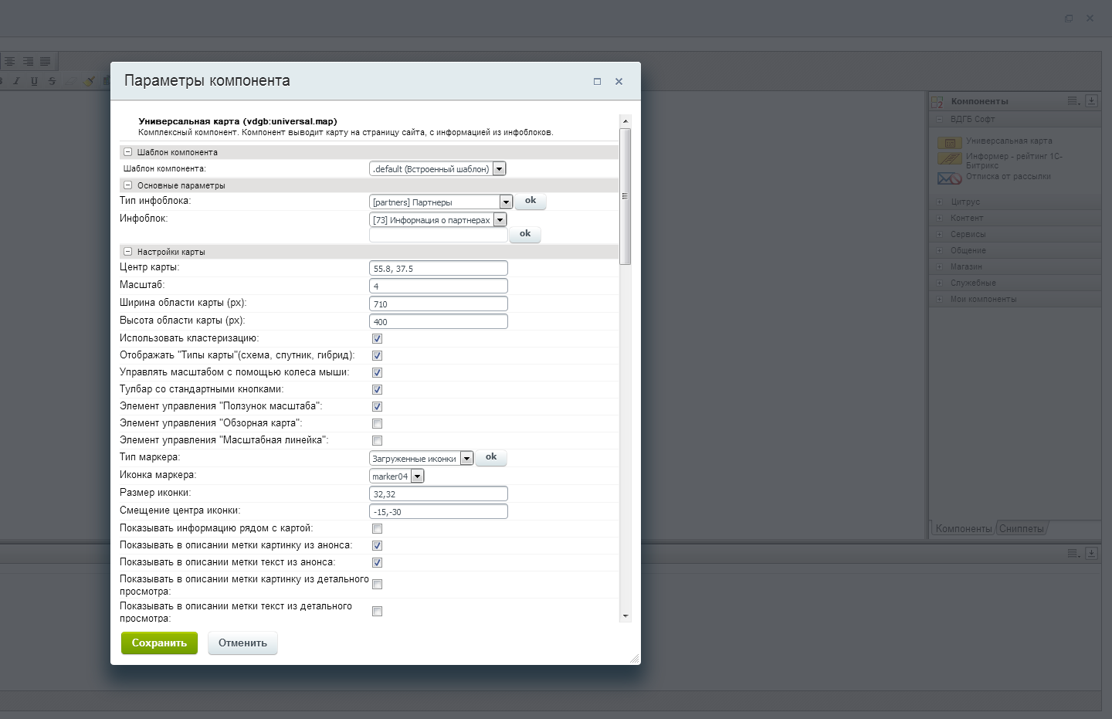
Task: Enable картинку из детального просмотра checkbox
Action: pos(377,584)
